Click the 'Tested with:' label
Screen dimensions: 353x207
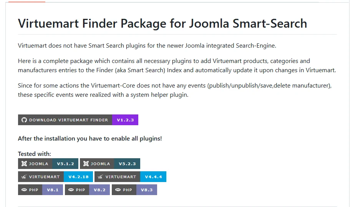pos(35,154)
